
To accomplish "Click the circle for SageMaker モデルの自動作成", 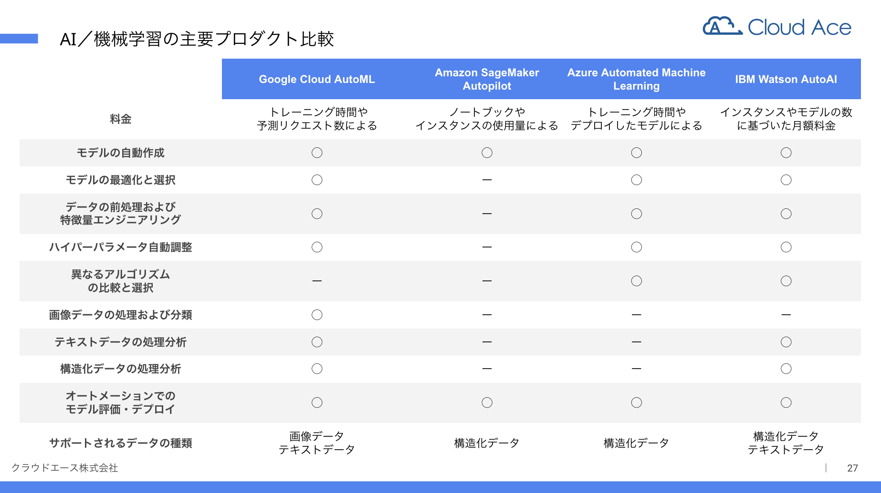I will [x=487, y=153].
